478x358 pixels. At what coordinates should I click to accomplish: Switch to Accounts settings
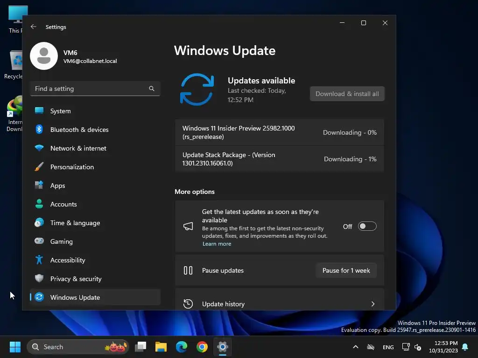point(95,204)
